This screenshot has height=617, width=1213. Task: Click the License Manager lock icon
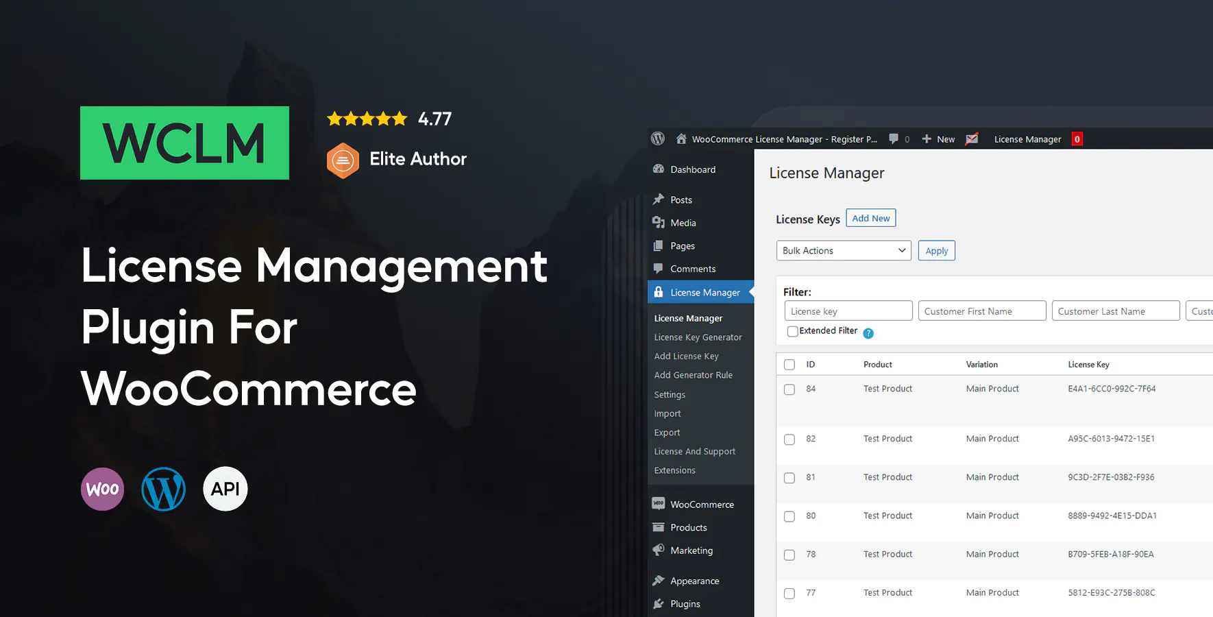point(659,291)
